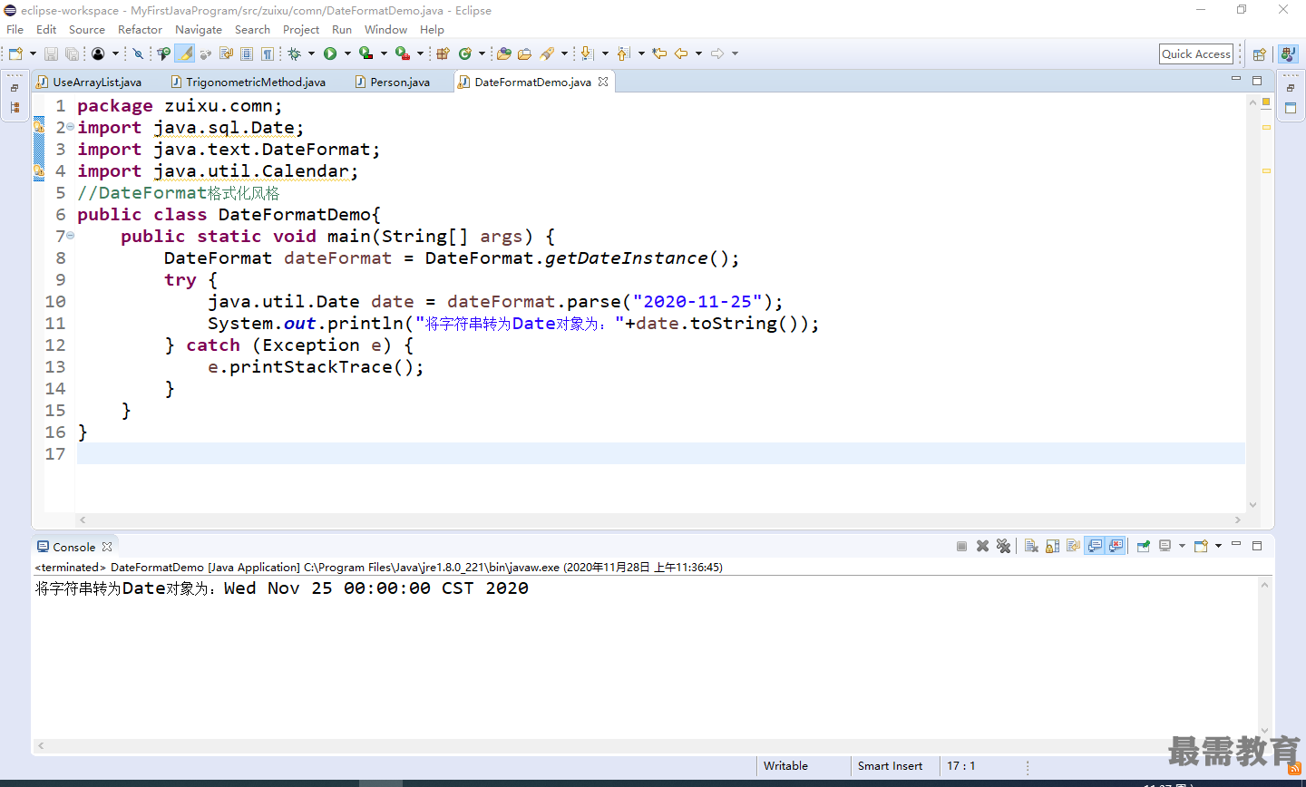The height and width of the screenshot is (787, 1306).
Task: Switch to the UseArrayList.java tab
Action: pyautogui.click(x=89, y=82)
